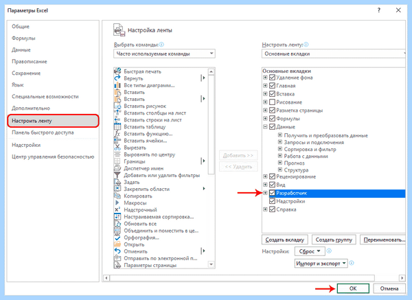This screenshot has height=300, width=412.
Task: Click the 'Настраиваемая сортировка' icon
Action: coord(117,216)
